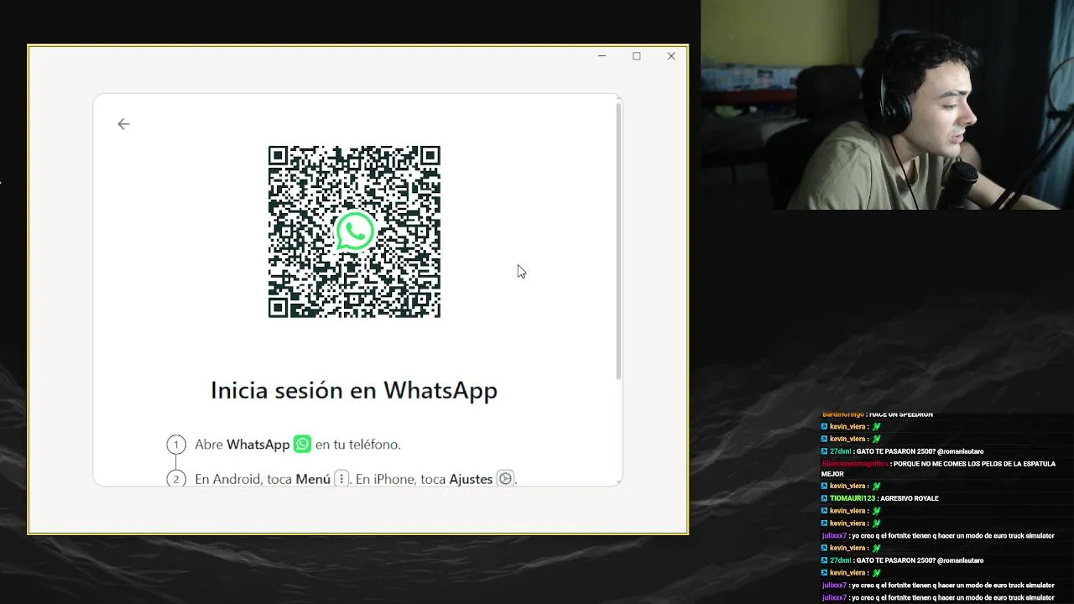Click chat message 'HACE UN SPEEDRUN'

(901, 414)
